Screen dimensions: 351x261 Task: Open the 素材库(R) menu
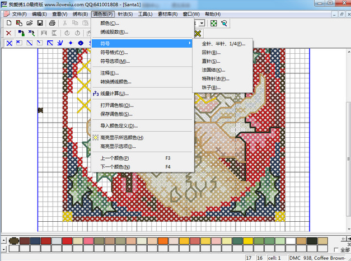(x=168, y=14)
